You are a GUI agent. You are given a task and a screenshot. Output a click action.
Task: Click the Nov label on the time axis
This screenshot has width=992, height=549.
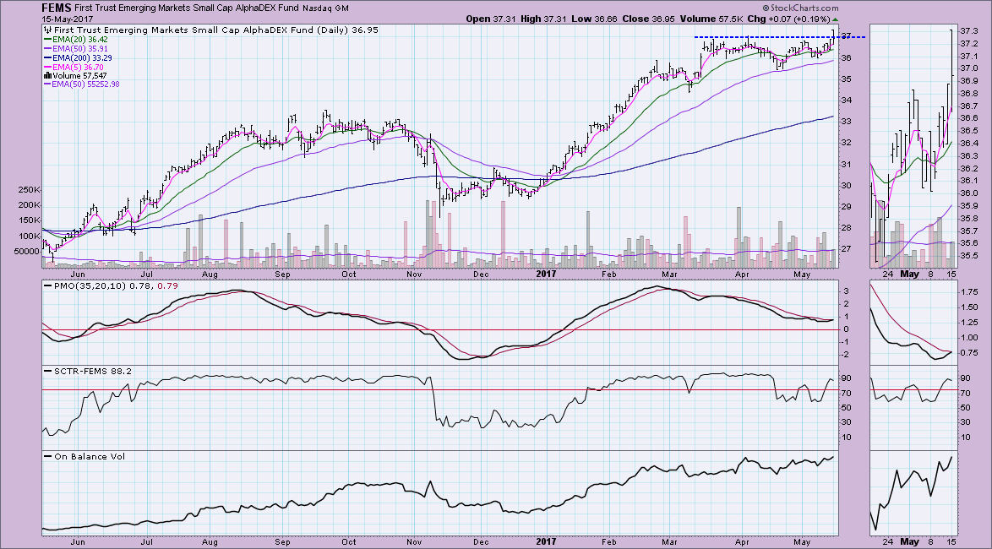tap(415, 274)
